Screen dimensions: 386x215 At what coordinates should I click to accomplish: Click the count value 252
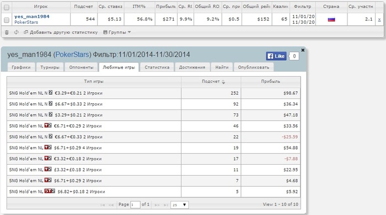(234, 93)
